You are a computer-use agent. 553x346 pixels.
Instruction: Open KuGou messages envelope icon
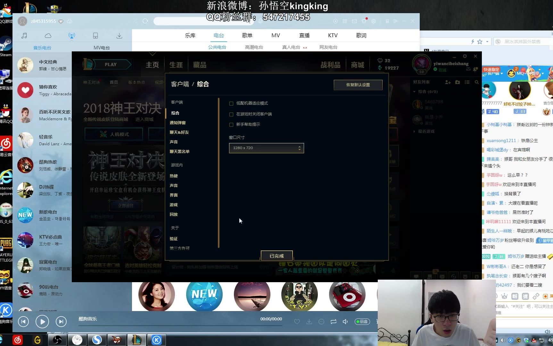click(x=354, y=21)
